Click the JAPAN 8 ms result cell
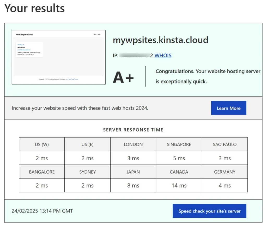Screen dimensions: 267x227 tap(133, 185)
